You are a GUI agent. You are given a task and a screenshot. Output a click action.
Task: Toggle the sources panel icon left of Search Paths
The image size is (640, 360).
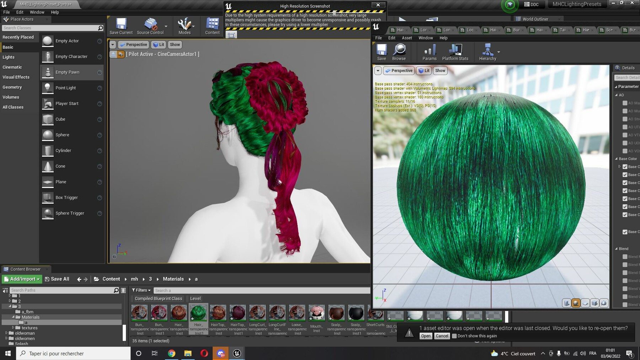[x=5, y=290]
